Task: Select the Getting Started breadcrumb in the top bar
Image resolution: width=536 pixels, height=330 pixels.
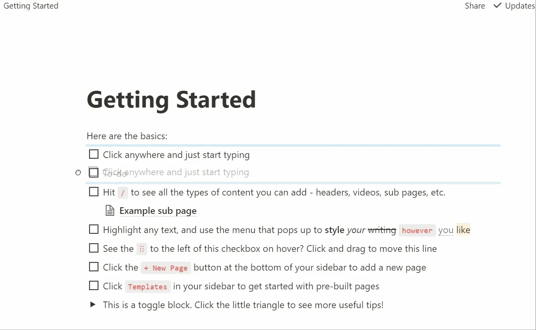Action: click(31, 6)
